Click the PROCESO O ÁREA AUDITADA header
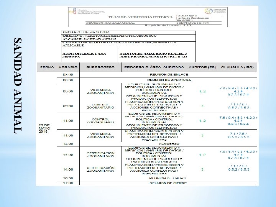Viewport: 276px width, 207px height. point(154,67)
